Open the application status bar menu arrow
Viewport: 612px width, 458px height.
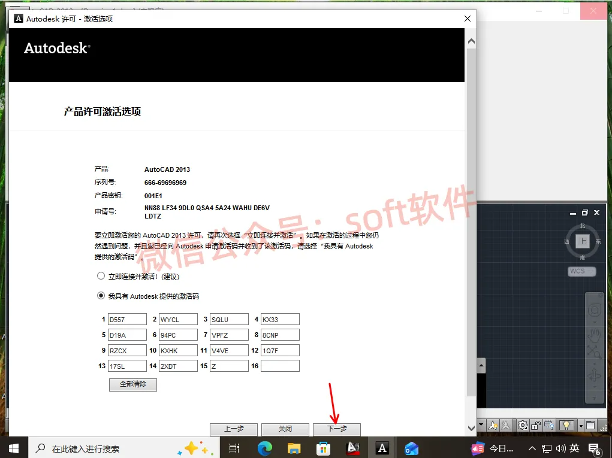tap(581, 425)
